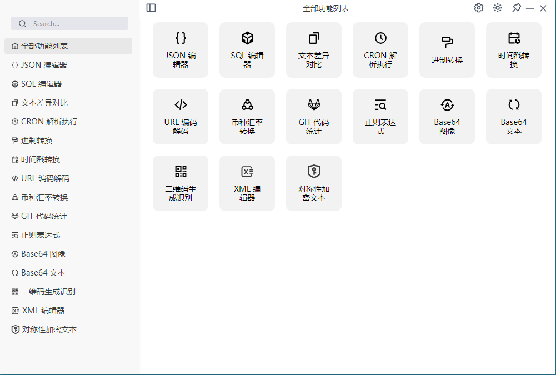The height and width of the screenshot is (375, 556).
Task: Open the 二维码生成识别 QR tile
Action: [181, 183]
